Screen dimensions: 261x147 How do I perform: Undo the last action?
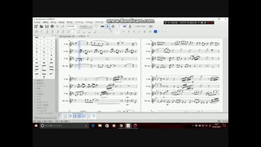(57, 26)
